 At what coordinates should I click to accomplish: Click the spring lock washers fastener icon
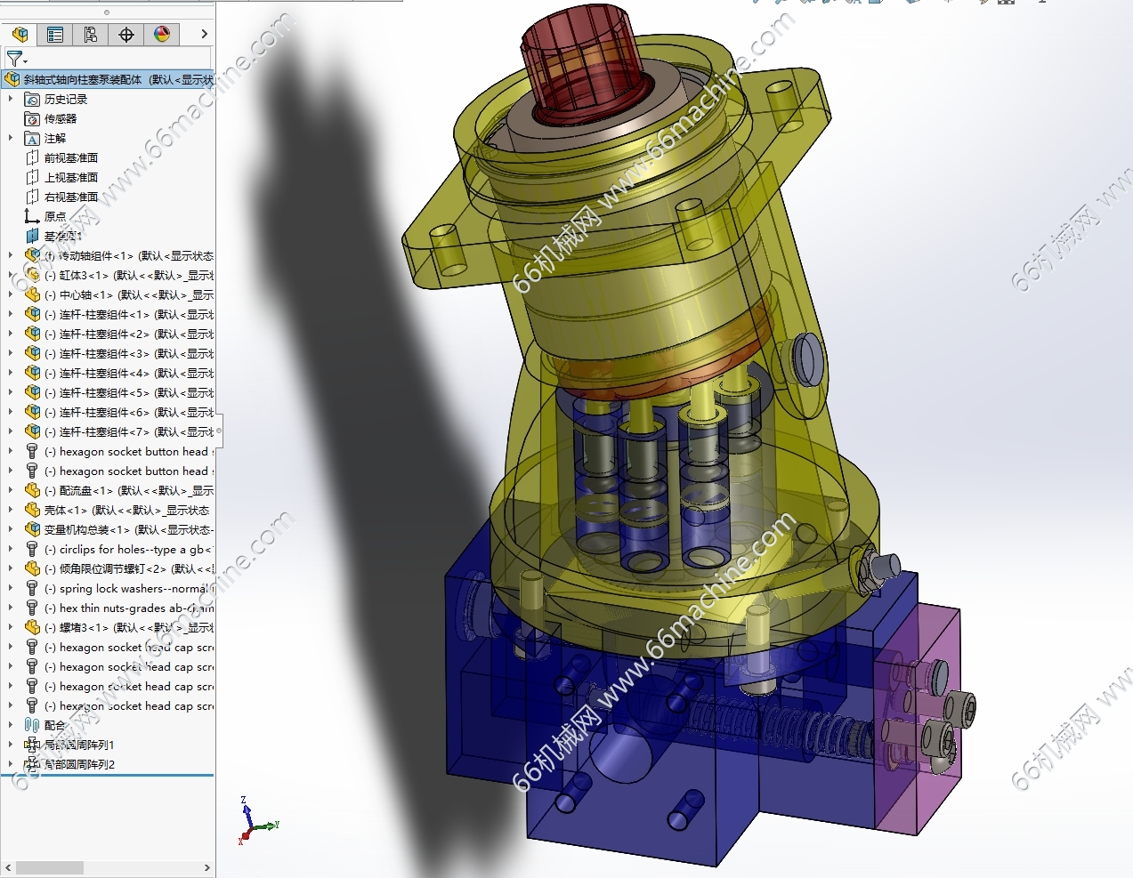[32, 588]
